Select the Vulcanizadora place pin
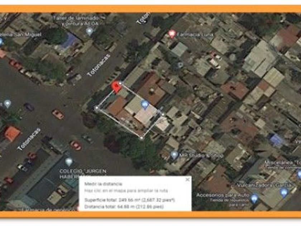The height and width of the screenshot is (226, 301). click(284, 193)
